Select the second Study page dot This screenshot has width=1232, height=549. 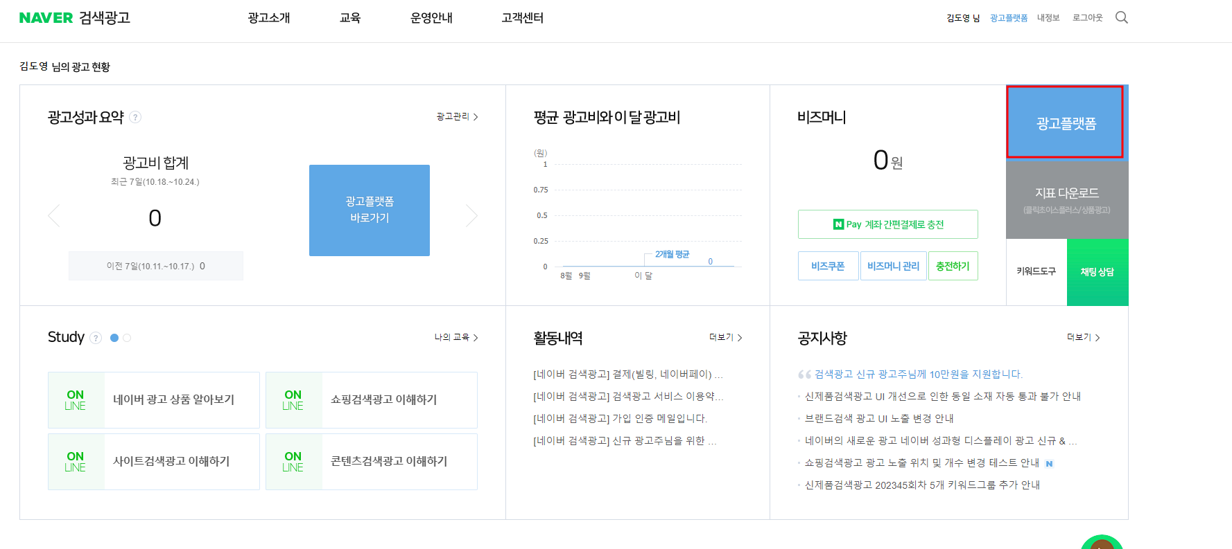(x=127, y=338)
